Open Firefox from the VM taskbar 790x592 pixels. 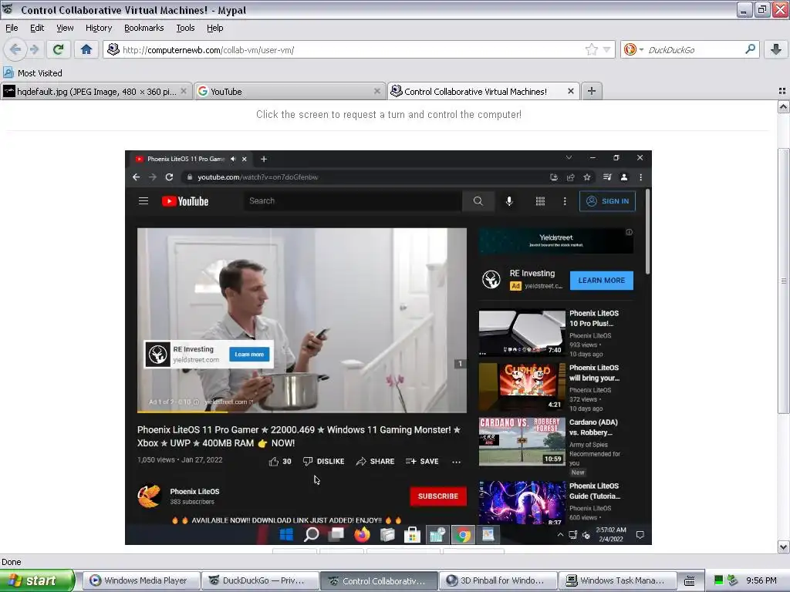click(x=362, y=534)
